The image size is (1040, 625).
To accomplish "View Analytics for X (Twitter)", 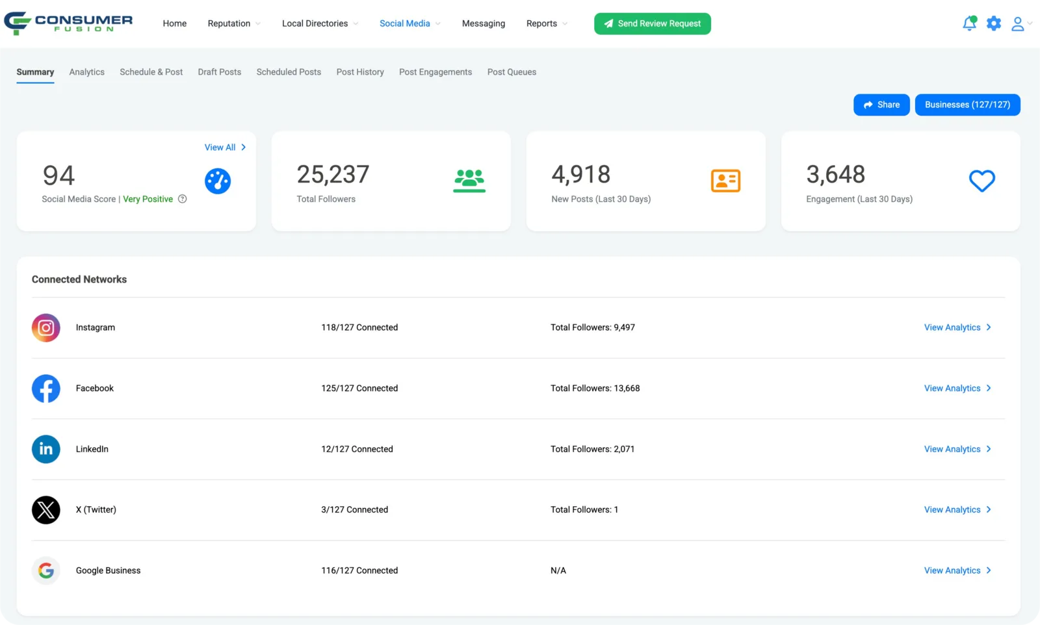I will pyautogui.click(x=957, y=510).
